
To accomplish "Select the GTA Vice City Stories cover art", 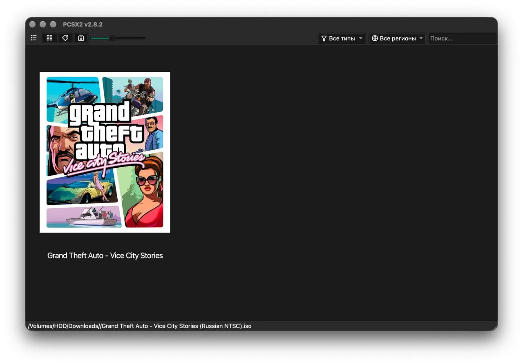I will click(x=105, y=152).
